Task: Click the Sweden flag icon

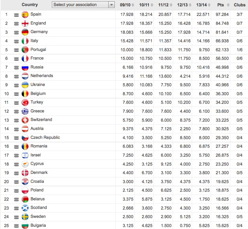Action: pos(25,217)
